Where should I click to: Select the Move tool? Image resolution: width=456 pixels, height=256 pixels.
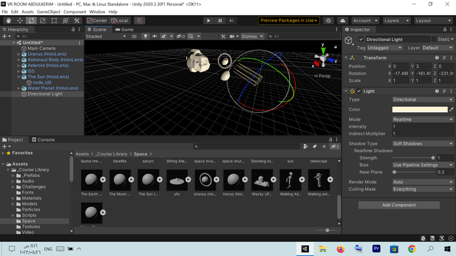(x=20, y=20)
